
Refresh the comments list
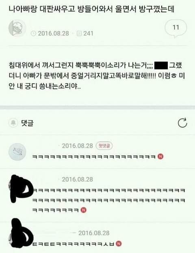(x=182, y=123)
